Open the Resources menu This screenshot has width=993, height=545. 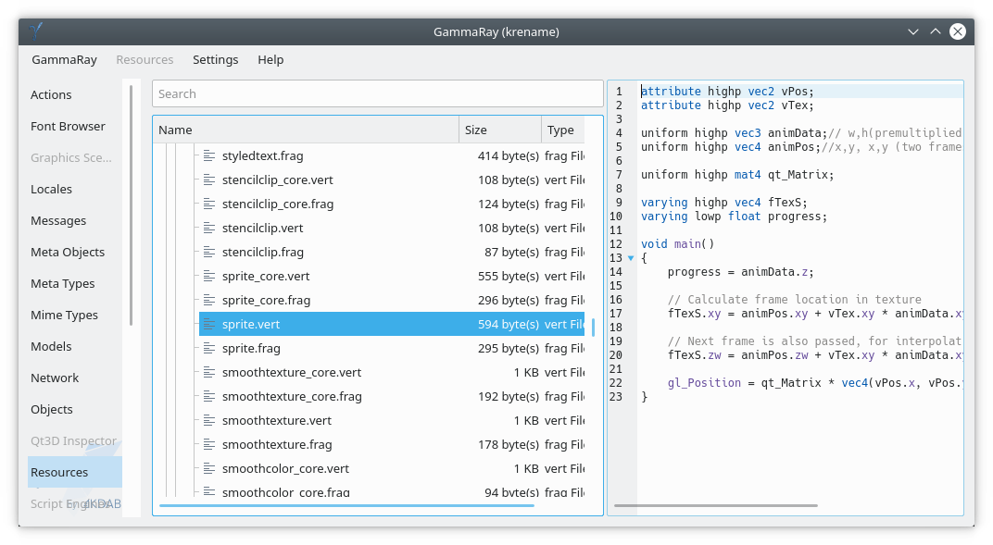[x=145, y=59]
